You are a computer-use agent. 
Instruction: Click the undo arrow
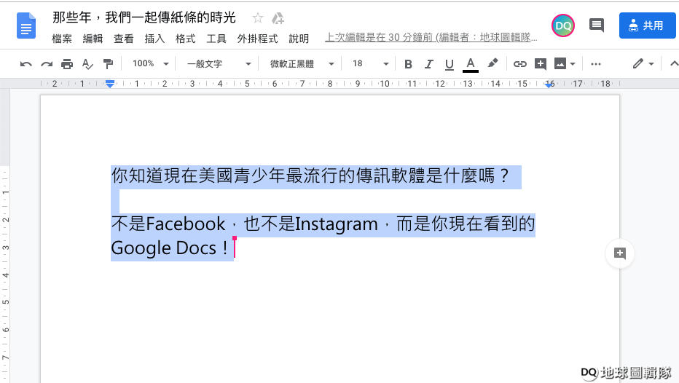point(26,64)
